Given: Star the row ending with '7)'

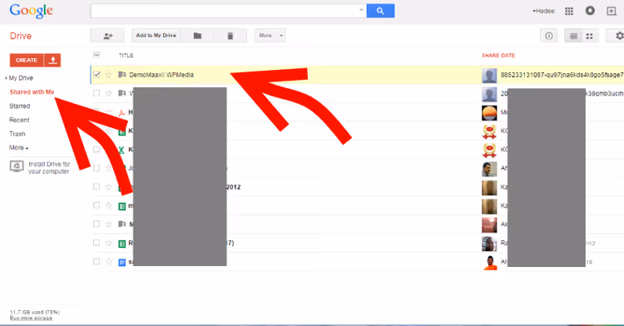Looking at the screenshot, I should click(x=108, y=243).
